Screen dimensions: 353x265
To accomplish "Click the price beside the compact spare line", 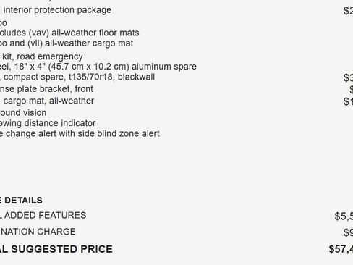I will coord(348,77).
